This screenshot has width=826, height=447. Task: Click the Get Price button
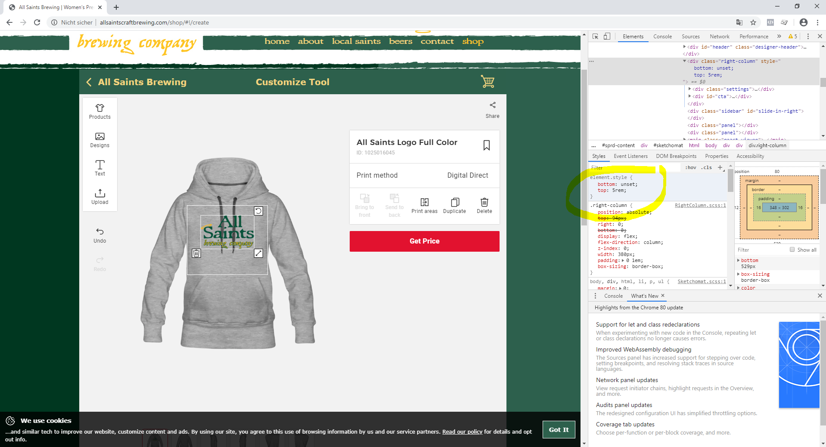424,241
